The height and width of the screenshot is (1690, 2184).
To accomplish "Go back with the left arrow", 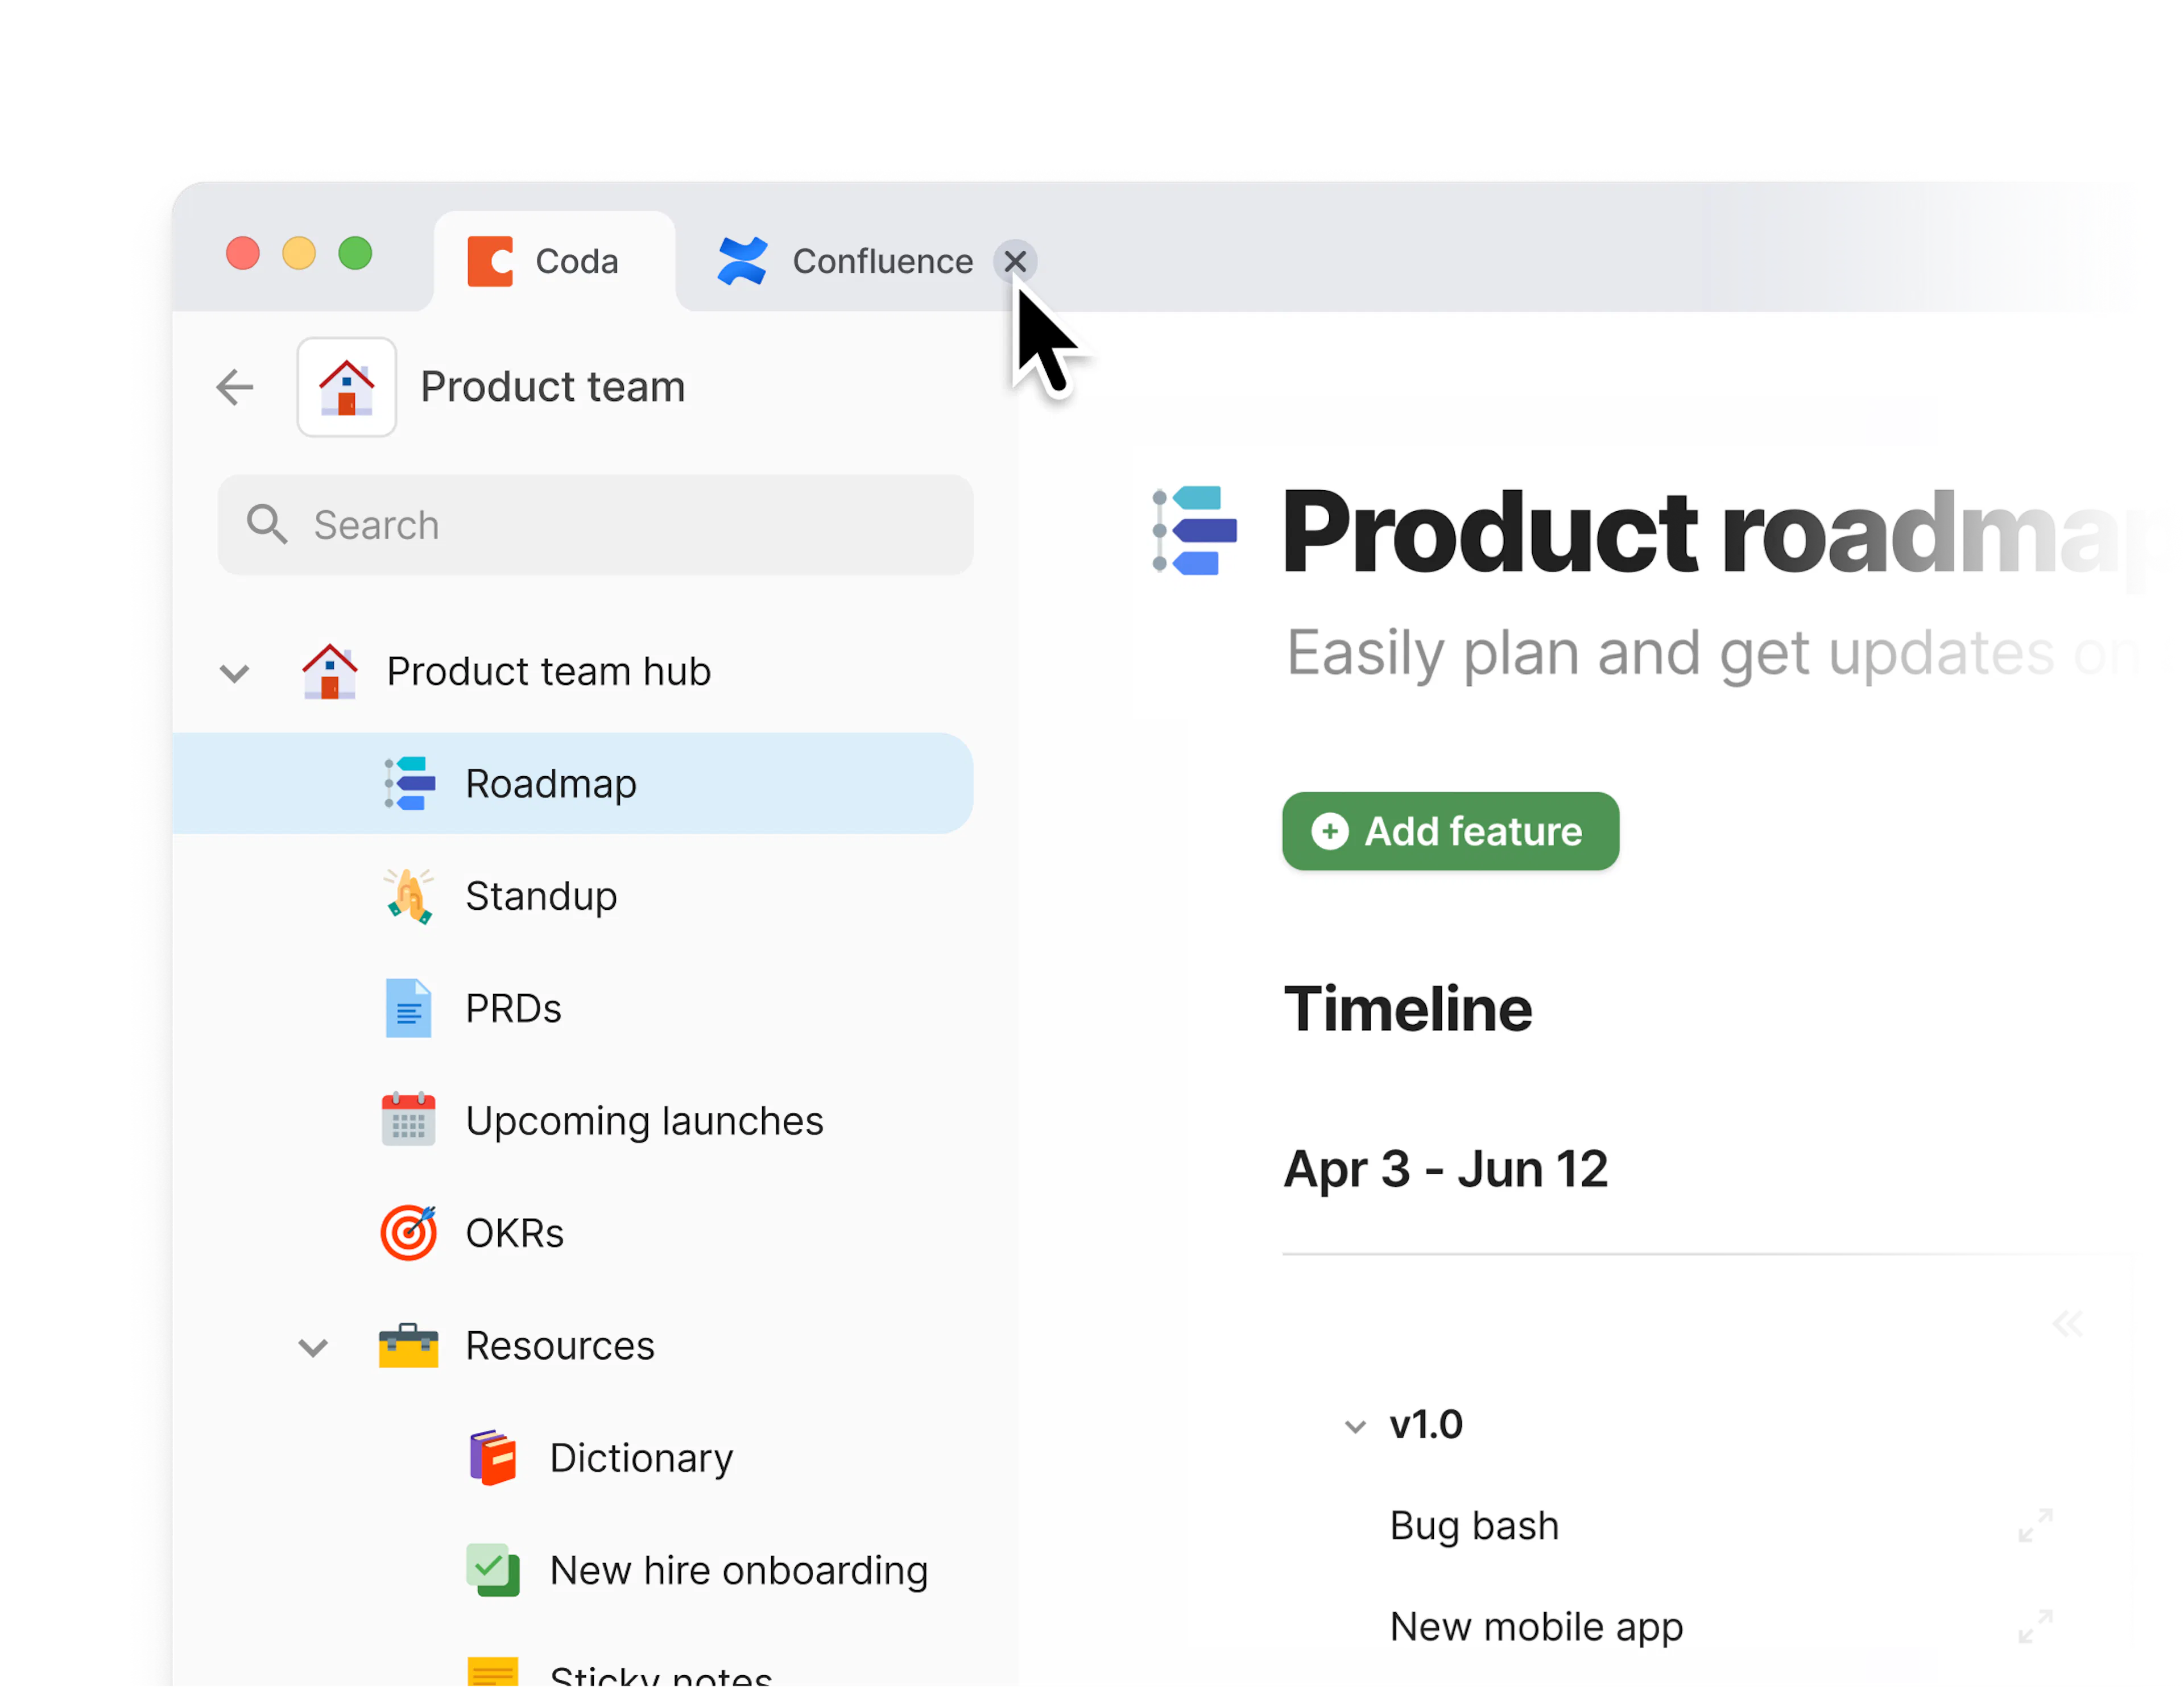I will click(x=235, y=387).
